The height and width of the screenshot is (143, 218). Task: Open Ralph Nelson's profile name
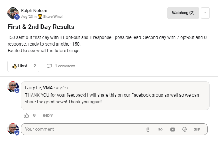point(34,11)
